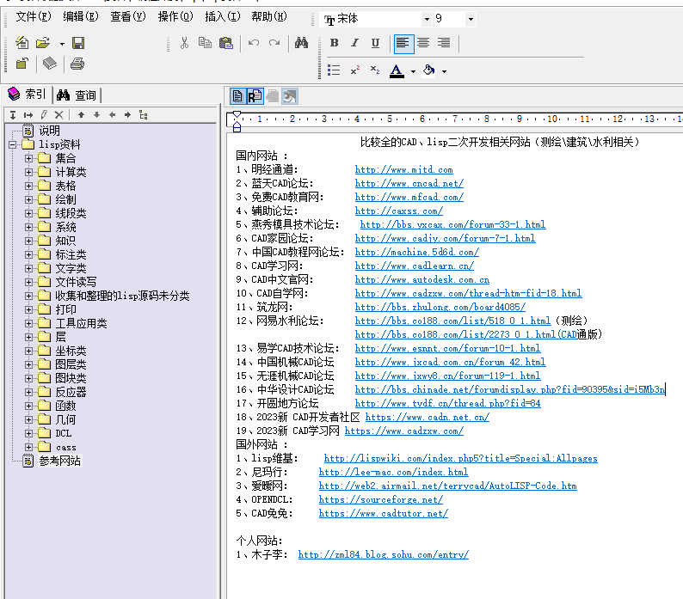The image size is (683, 599).
Task: Click the Copy icon in toolbar
Action: click(x=205, y=43)
